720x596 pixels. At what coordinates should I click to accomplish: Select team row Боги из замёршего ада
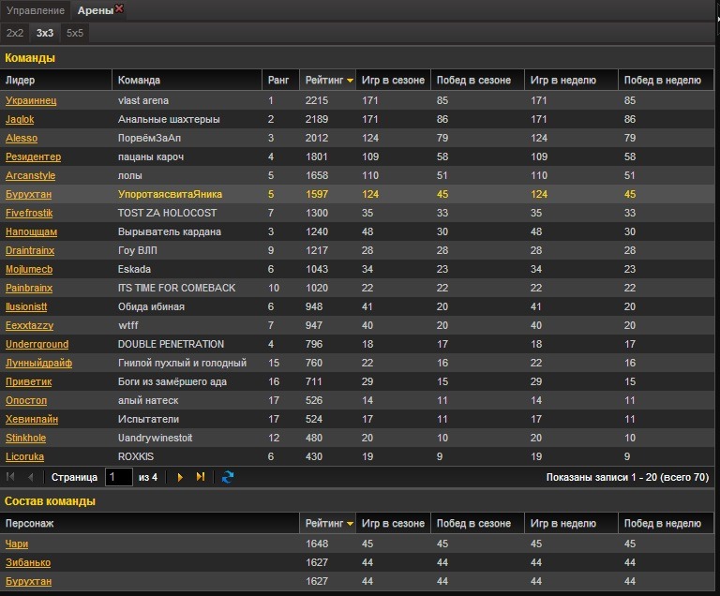tap(357, 382)
